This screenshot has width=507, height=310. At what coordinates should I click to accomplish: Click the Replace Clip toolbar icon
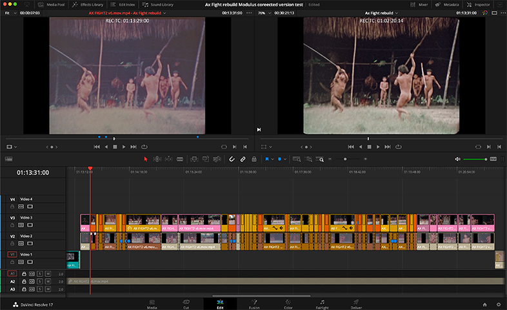pyautogui.click(x=217, y=159)
